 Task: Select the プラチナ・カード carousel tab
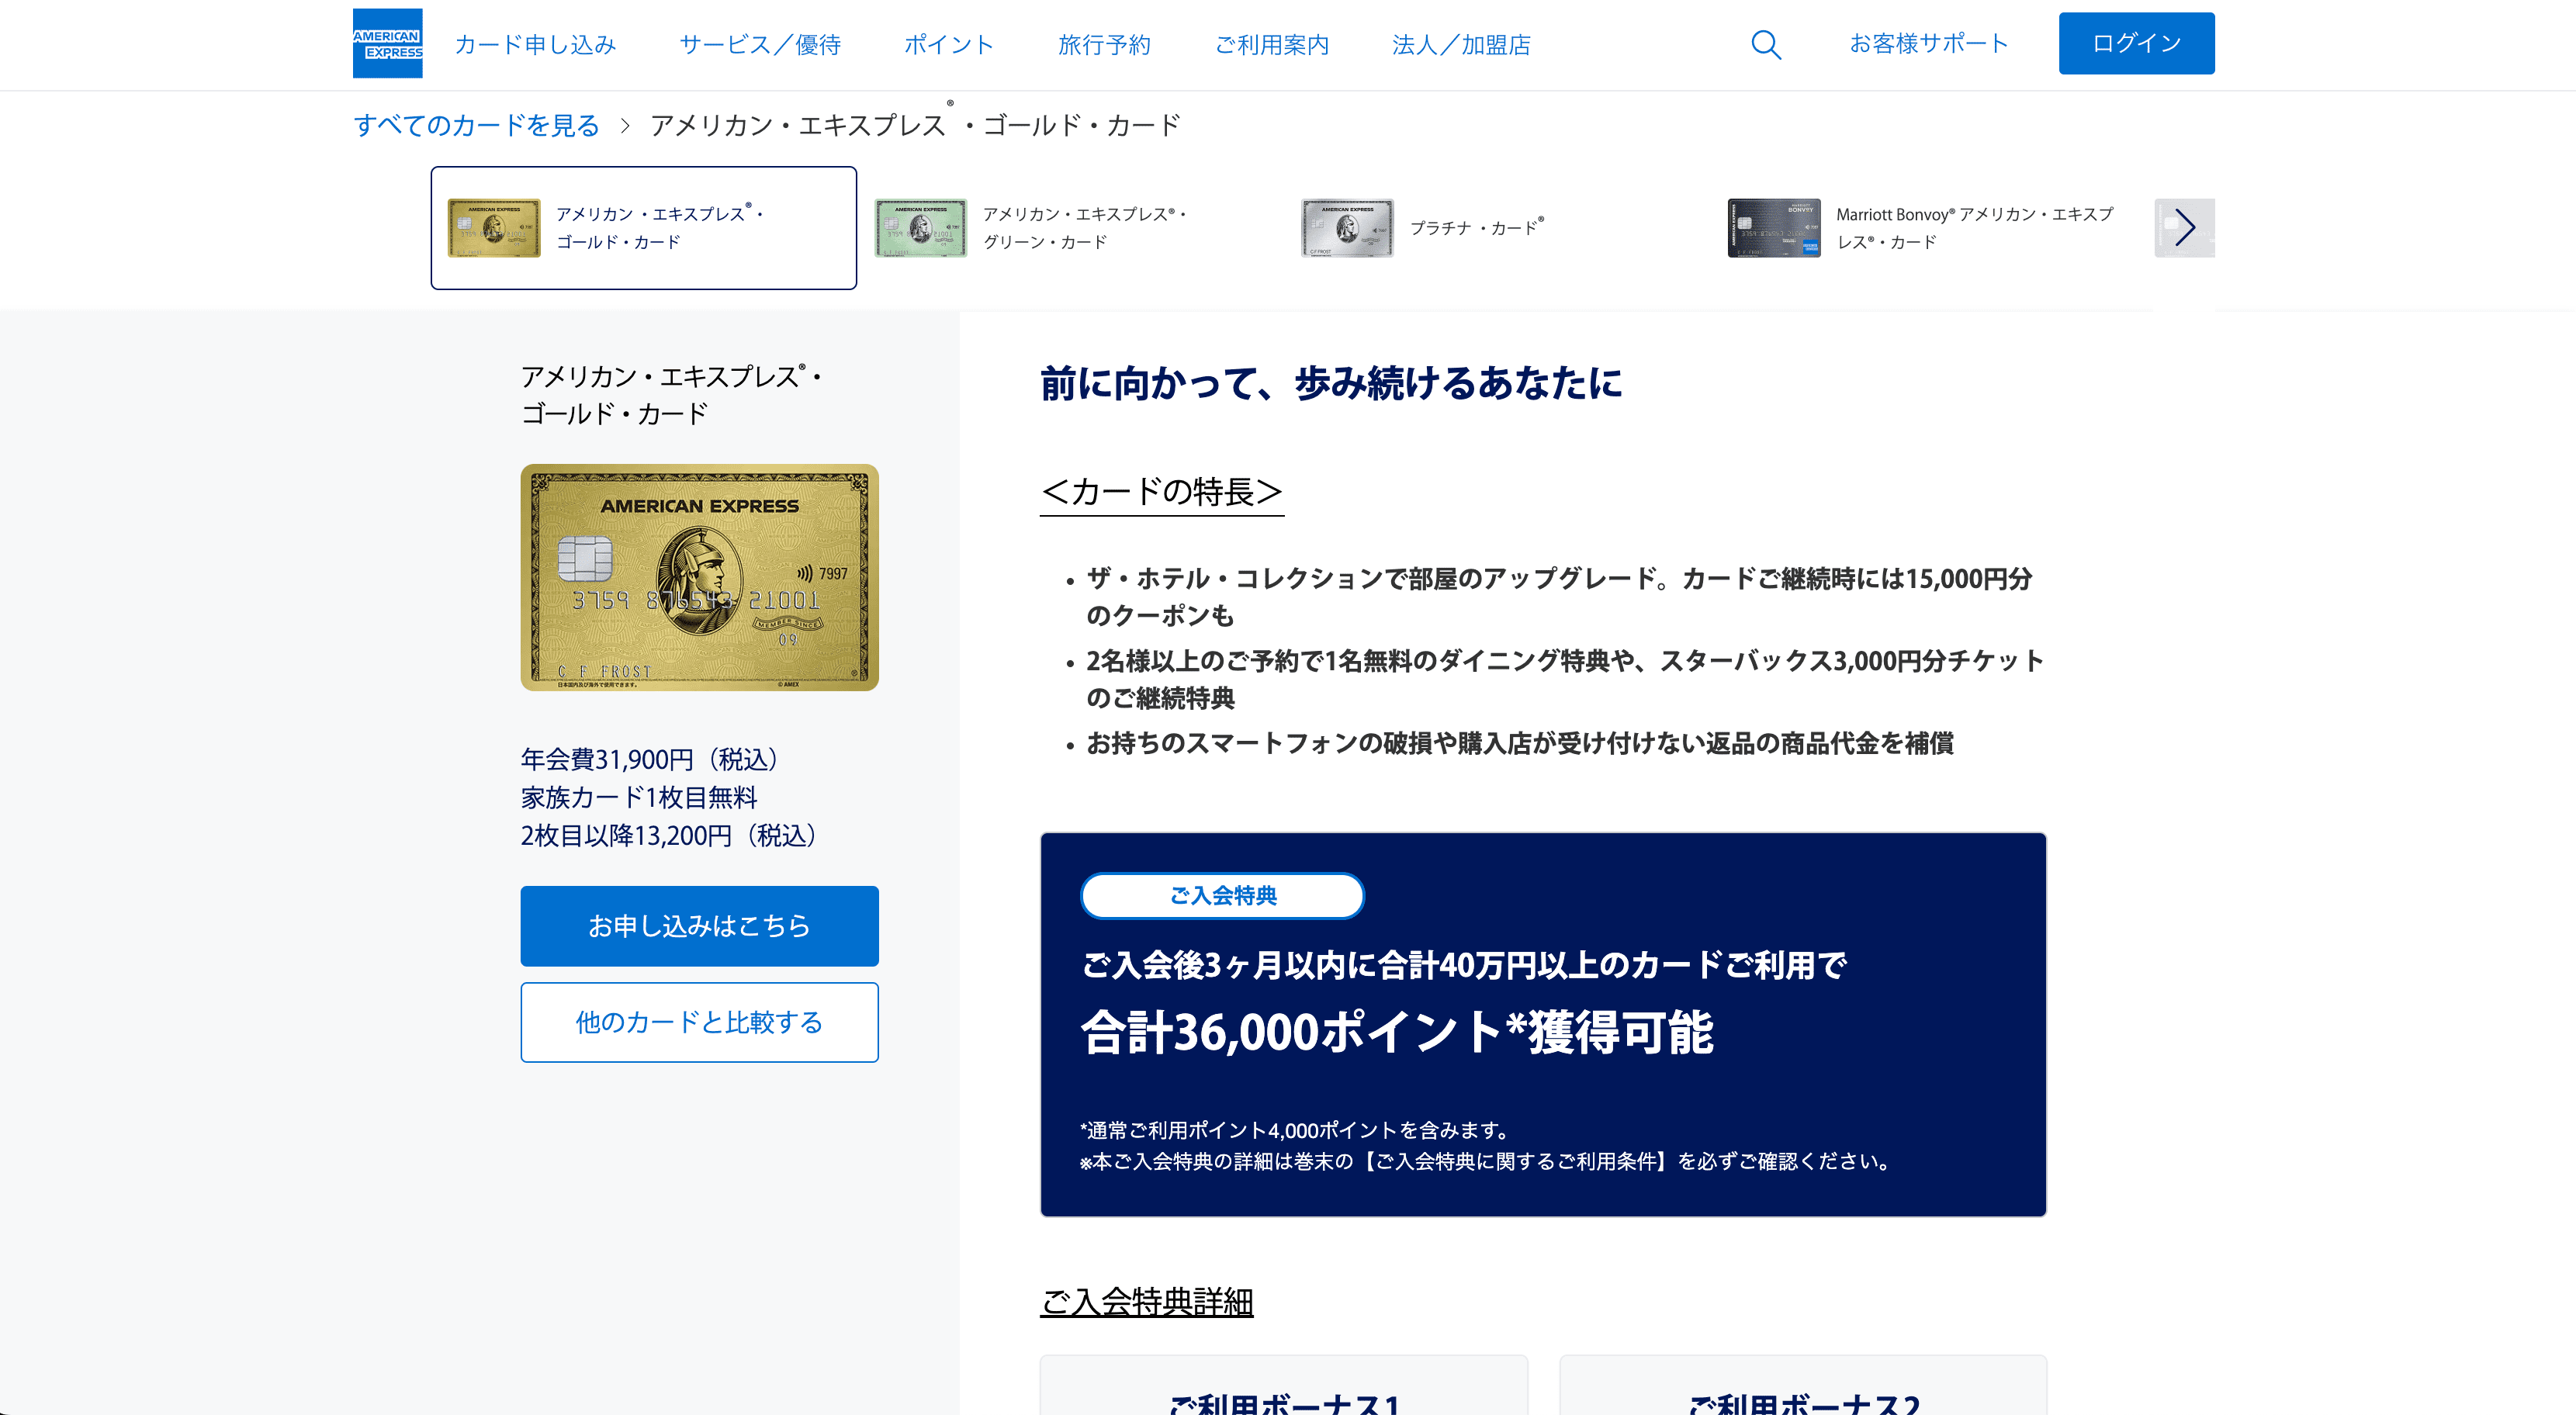(1497, 228)
